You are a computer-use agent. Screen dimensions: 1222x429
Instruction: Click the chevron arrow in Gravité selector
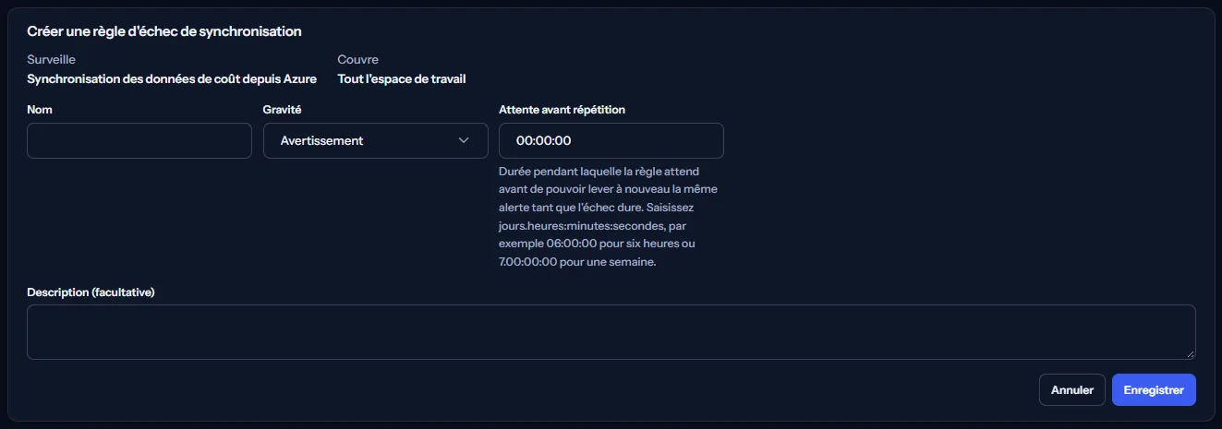[464, 140]
